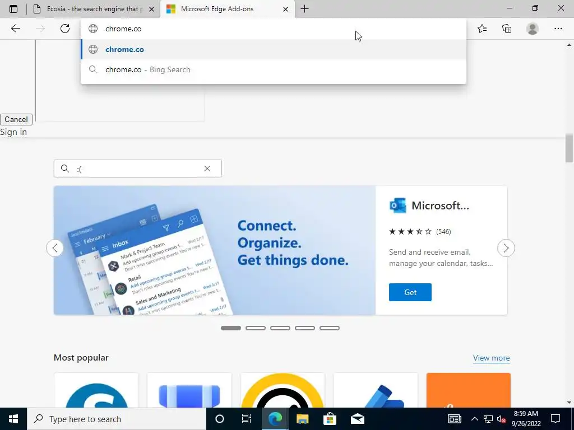Click the taskbar search box
The width and height of the screenshot is (574, 430).
point(117,419)
